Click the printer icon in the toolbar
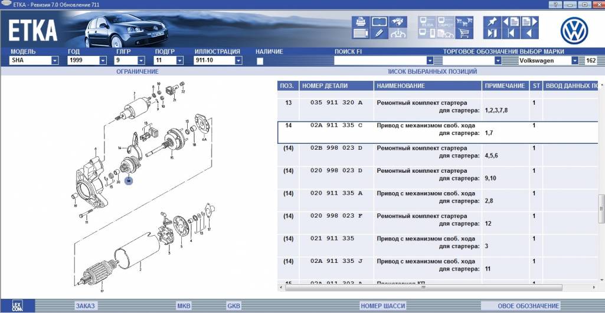 [360, 22]
